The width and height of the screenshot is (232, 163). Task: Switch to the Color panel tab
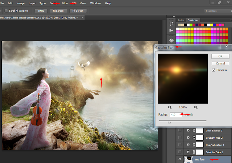click(x=181, y=20)
